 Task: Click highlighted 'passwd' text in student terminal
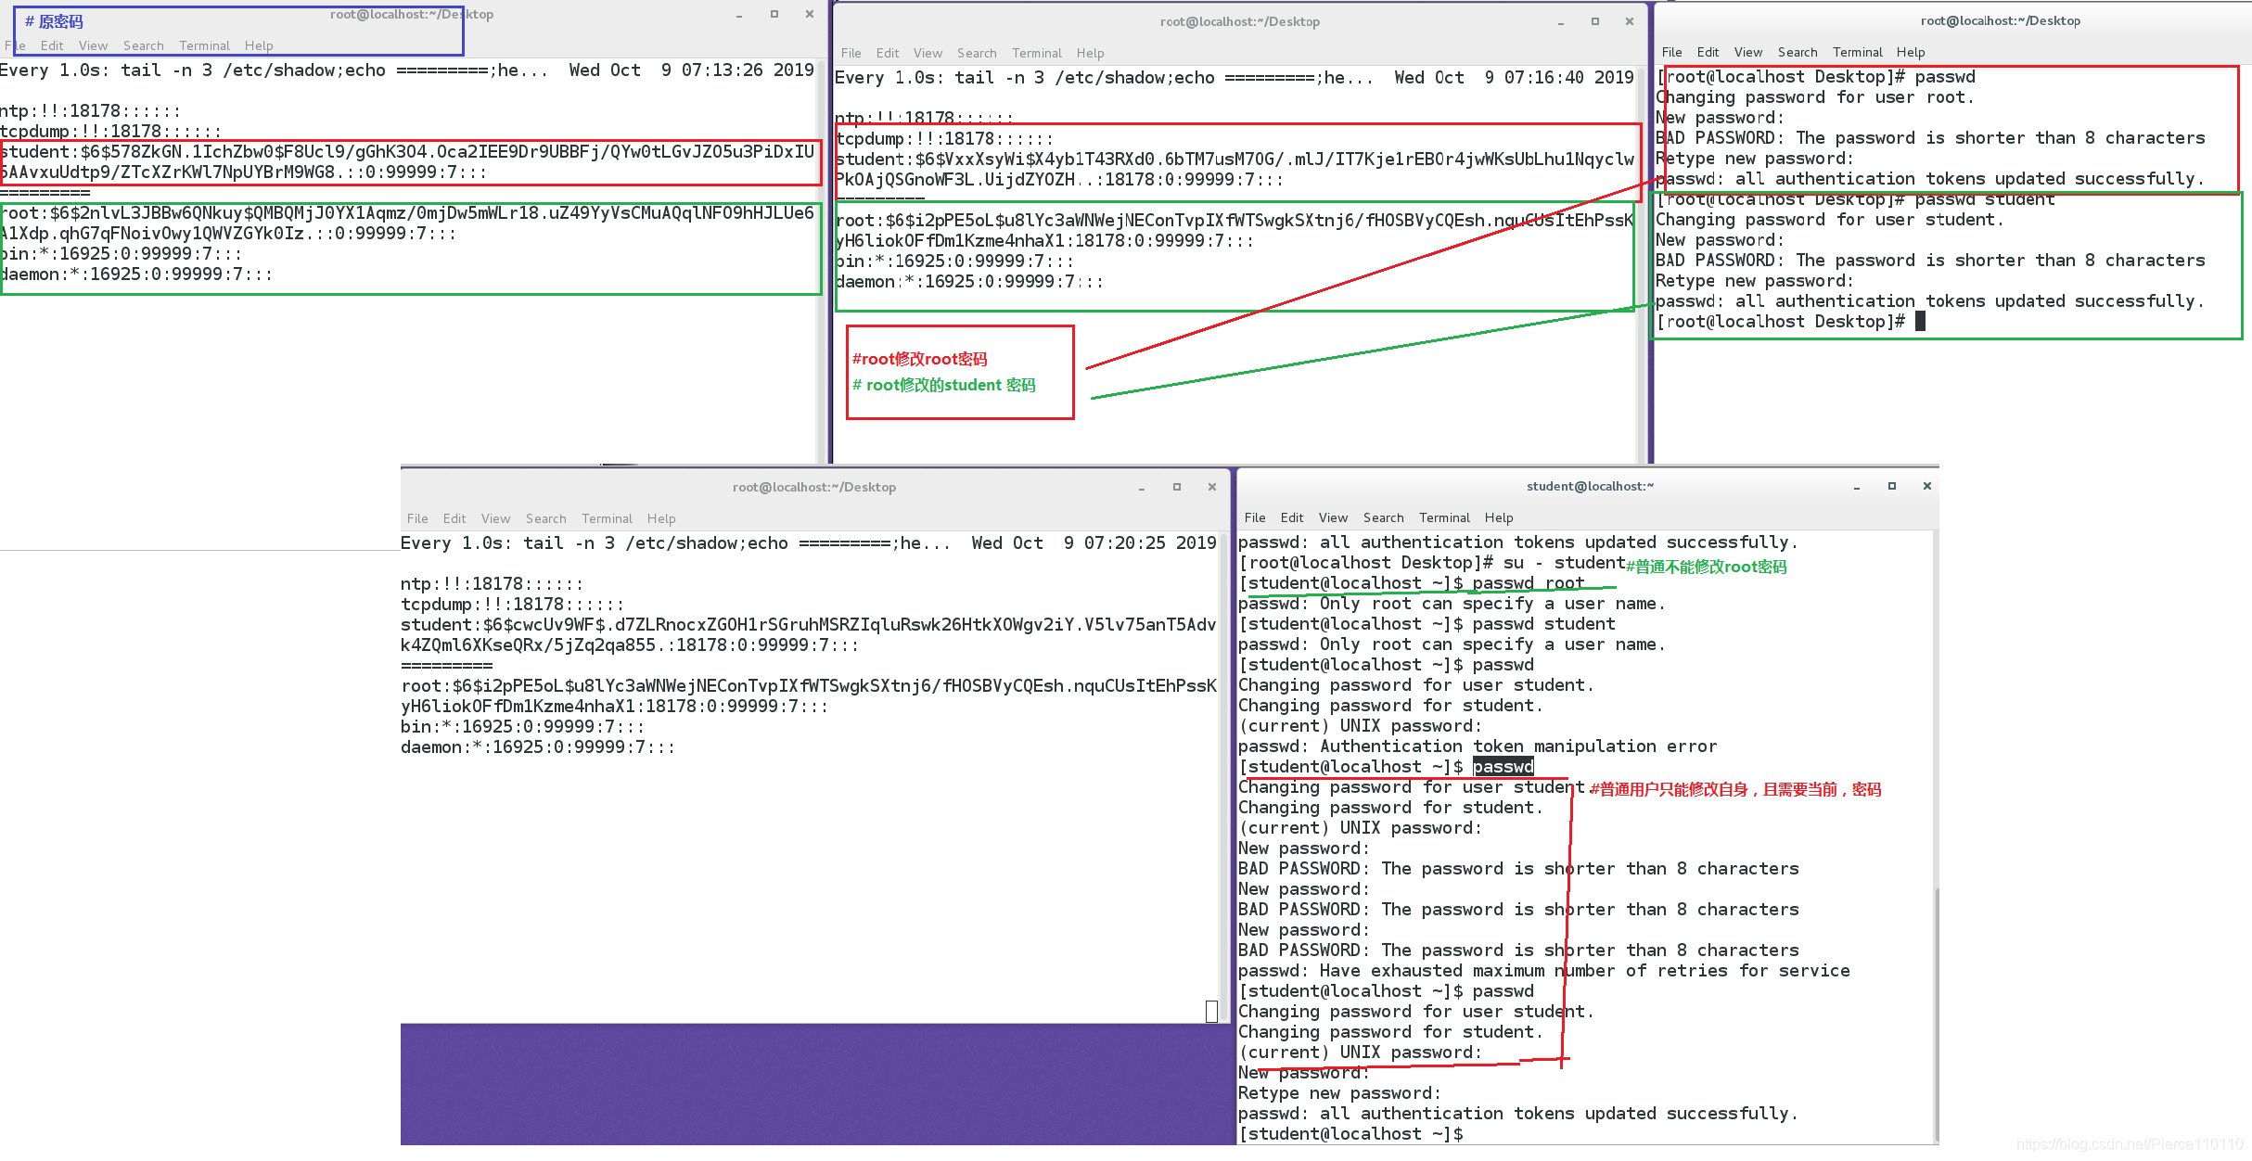[x=1503, y=767]
